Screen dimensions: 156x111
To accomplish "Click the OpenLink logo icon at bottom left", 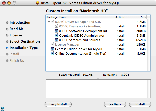I will (x=3, y=108).
